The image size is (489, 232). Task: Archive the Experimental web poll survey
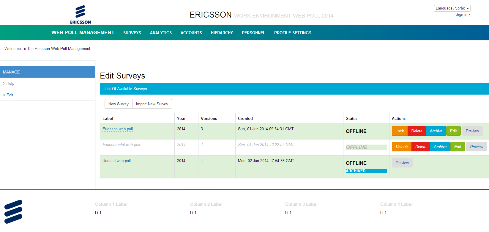(440, 147)
